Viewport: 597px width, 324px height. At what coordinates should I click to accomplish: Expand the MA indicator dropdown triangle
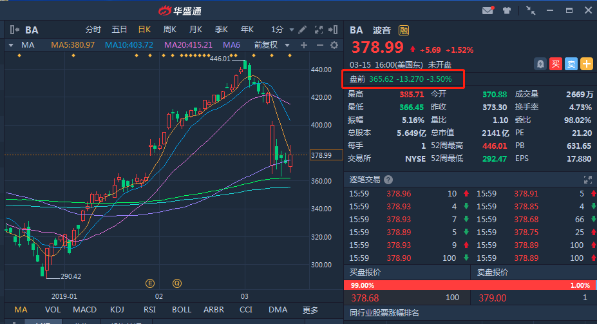point(11,45)
